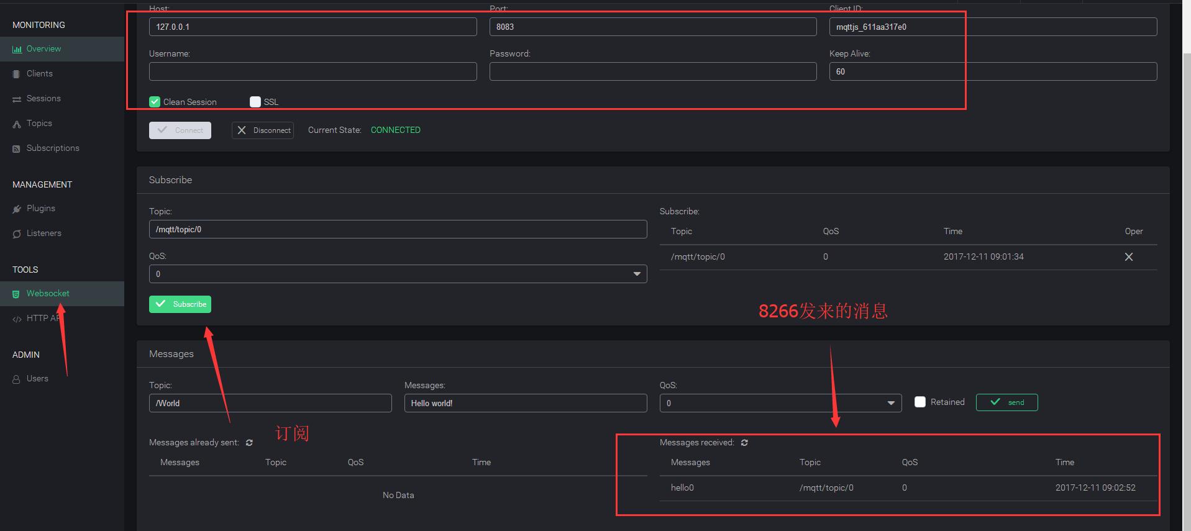Click the Overview bar chart icon
1191x531 pixels.
point(17,49)
